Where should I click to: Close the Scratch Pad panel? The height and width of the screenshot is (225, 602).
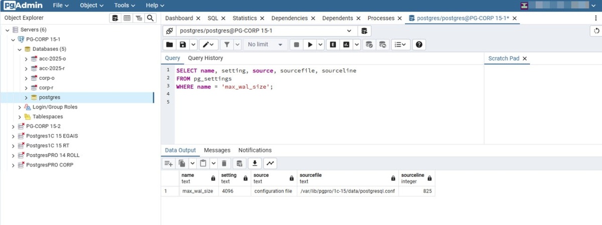pyautogui.click(x=525, y=58)
